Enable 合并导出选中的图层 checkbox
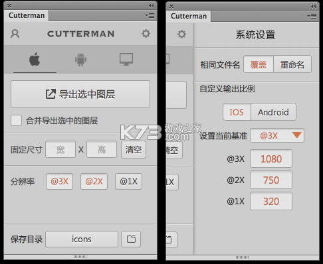 16,121
